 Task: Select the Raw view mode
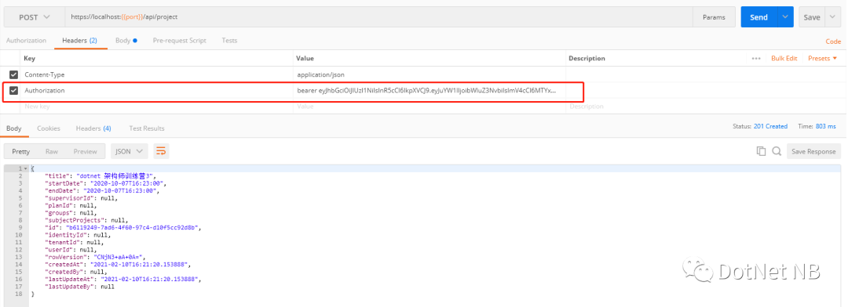point(52,152)
